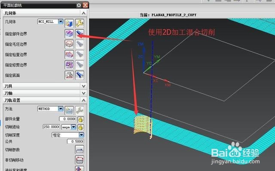The width and height of the screenshot is (275, 171).
Task: Select the 指定底面 floor icon
Action: click(69, 75)
